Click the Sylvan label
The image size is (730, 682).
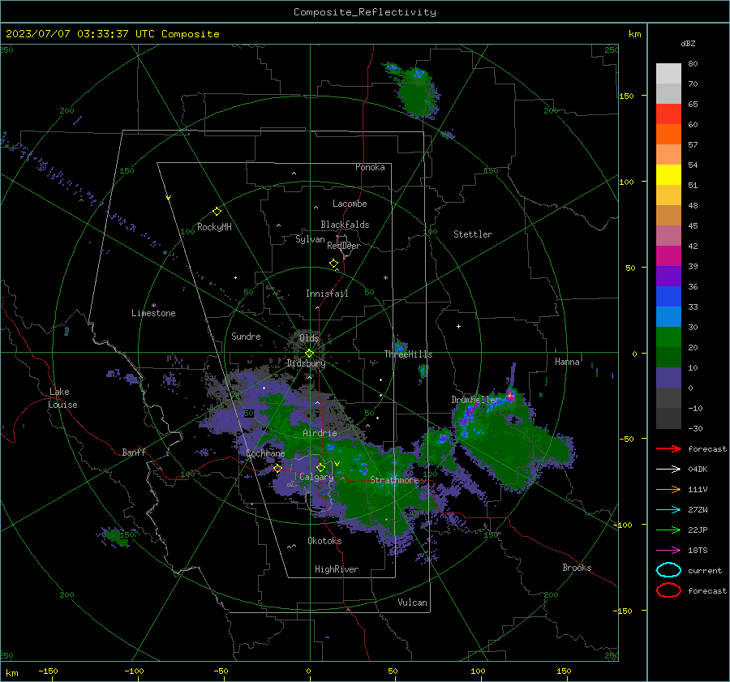tap(310, 239)
